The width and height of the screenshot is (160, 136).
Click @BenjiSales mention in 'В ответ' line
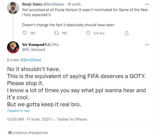click(x=30, y=60)
